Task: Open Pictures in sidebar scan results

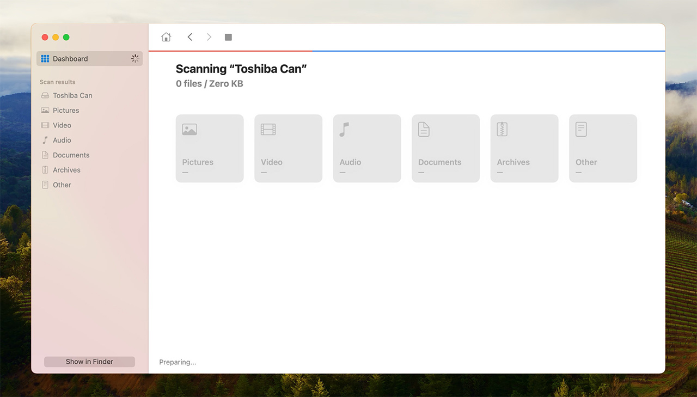Action: [x=66, y=111]
